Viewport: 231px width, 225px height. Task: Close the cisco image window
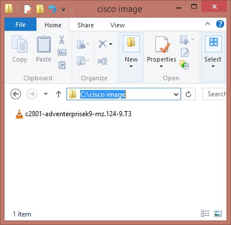[x=214, y=7]
